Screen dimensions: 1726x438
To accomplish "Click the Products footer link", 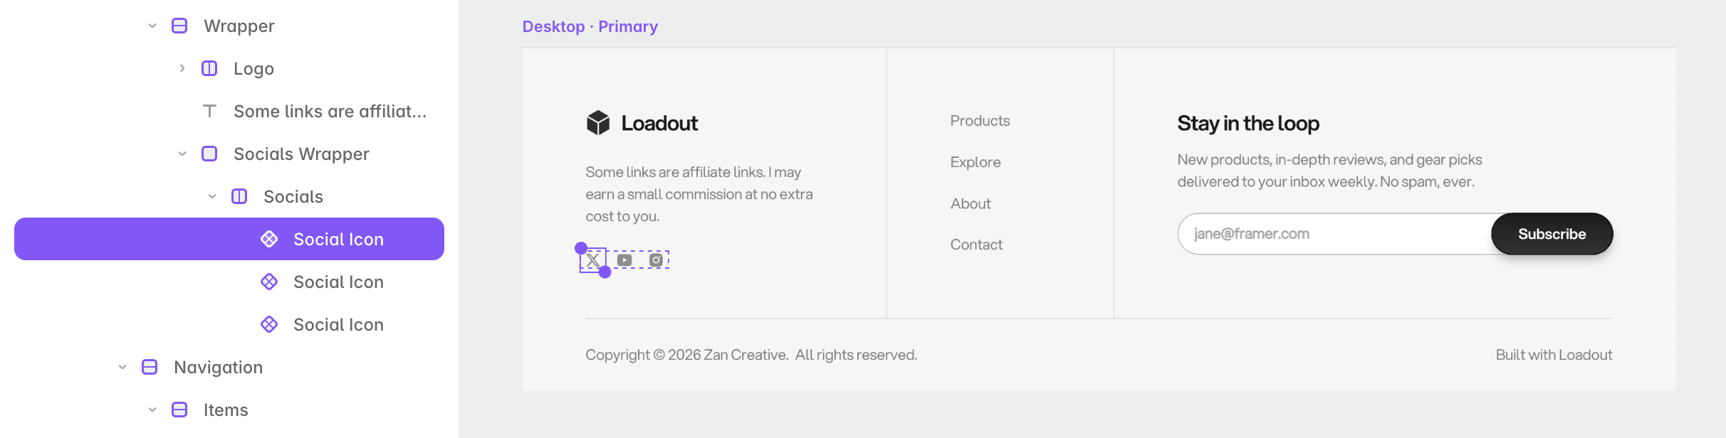I will pyautogui.click(x=980, y=121).
